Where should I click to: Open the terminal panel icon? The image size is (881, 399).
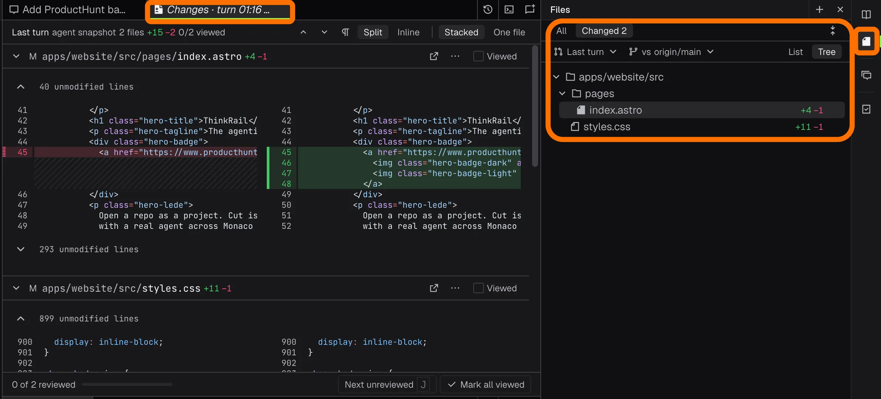pos(509,9)
